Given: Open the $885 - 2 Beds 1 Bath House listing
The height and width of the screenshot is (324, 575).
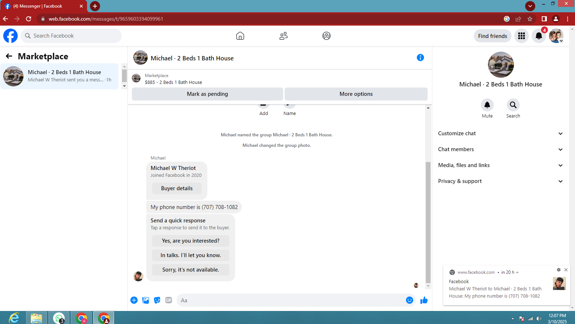Looking at the screenshot, I should click(x=173, y=82).
